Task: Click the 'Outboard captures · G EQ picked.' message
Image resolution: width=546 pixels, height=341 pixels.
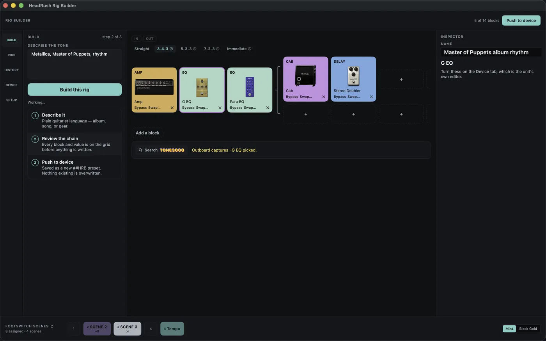Action: click(x=224, y=150)
